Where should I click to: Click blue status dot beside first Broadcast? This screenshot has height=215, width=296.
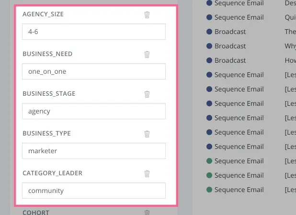pos(209,32)
